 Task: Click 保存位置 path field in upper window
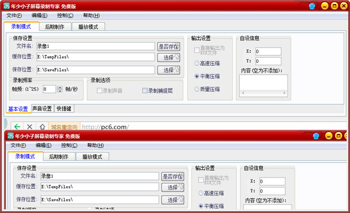pyautogui.click(x=96, y=70)
